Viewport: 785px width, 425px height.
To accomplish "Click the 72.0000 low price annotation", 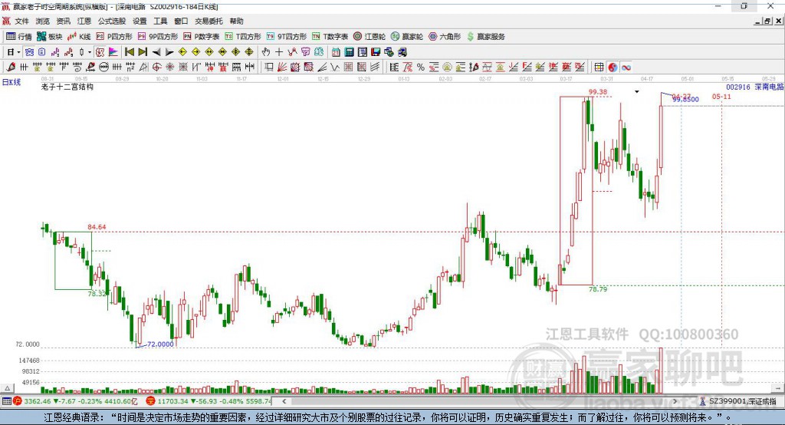I will coord(160,344).
